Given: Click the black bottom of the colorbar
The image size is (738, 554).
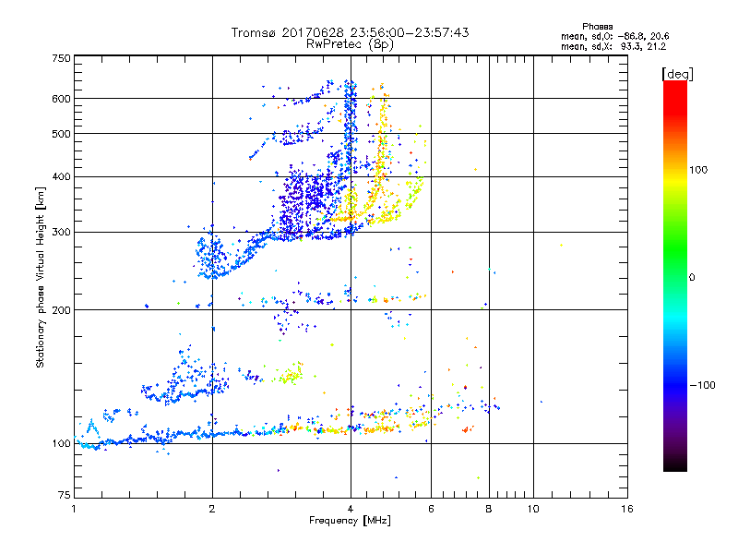Looking at the screenshot, I should tap(675, 464).
